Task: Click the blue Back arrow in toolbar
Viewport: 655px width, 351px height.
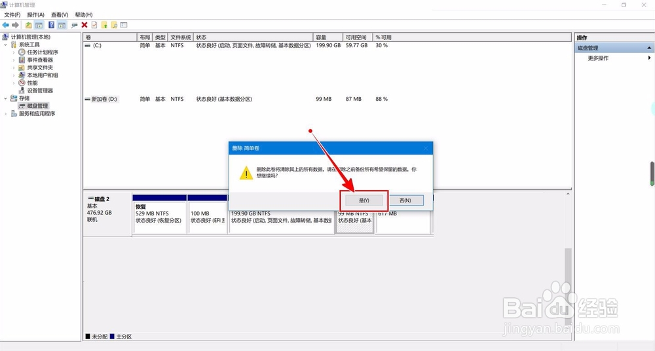Action: [6, 25]
